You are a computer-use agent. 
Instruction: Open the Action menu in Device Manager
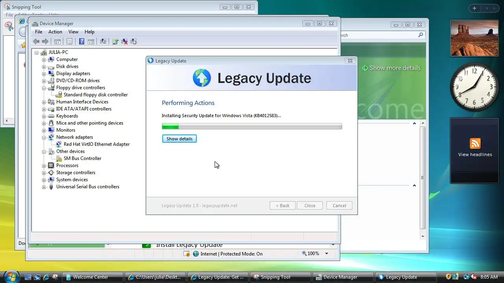[55, 32]
